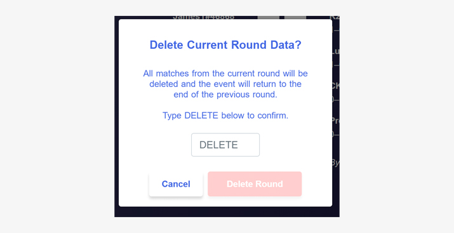Click the first gray box above the dialog
This screenshot has width=454, height=233.
(269, 17)
